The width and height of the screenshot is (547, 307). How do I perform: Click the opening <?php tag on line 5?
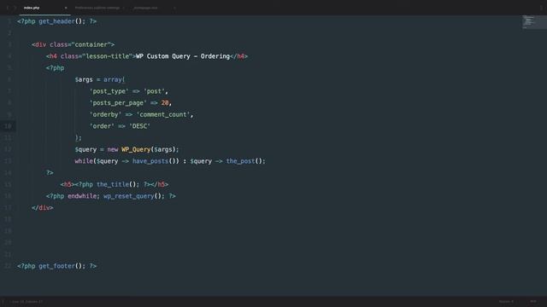pos(55,68)
